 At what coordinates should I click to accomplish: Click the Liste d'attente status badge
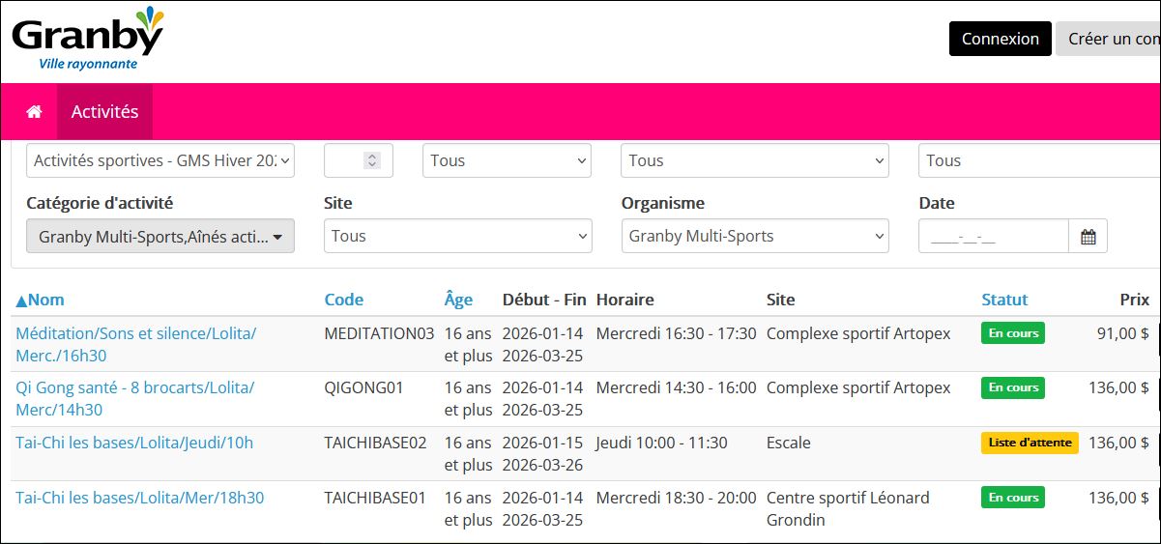1030,443
